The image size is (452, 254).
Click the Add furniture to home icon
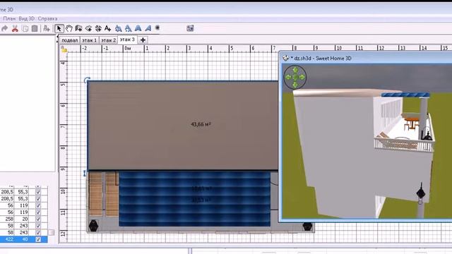[x=47, y=28]
